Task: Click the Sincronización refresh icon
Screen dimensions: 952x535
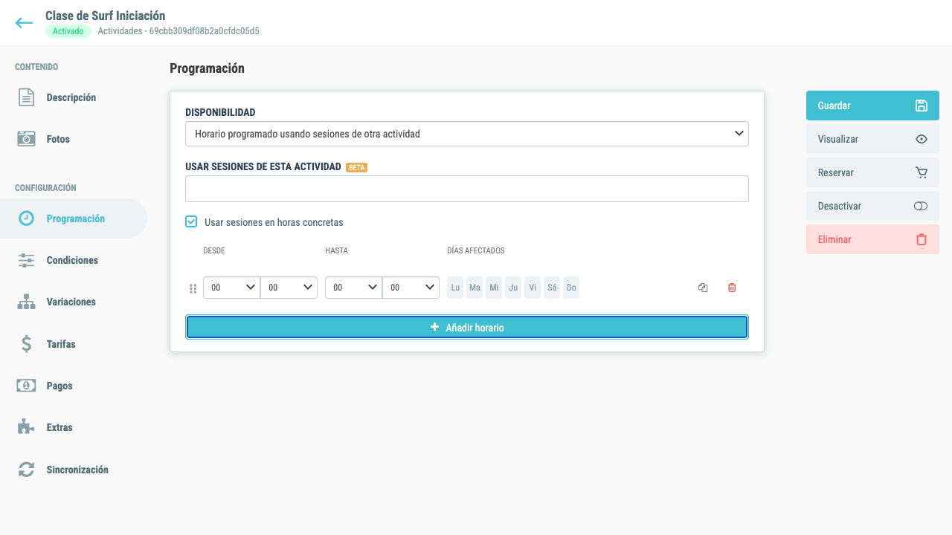Action: point(27,470)
